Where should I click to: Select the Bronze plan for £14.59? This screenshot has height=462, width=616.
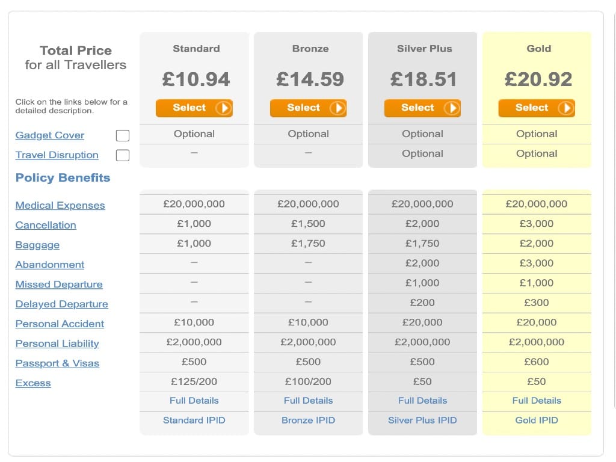(x=308, y=108)
